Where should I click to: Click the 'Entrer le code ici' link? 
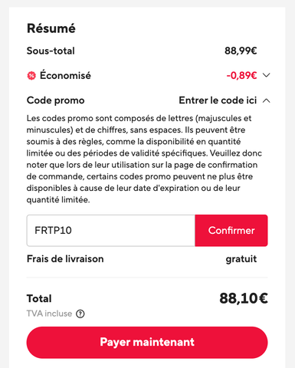pyautogui.click(x=218, y=100)
